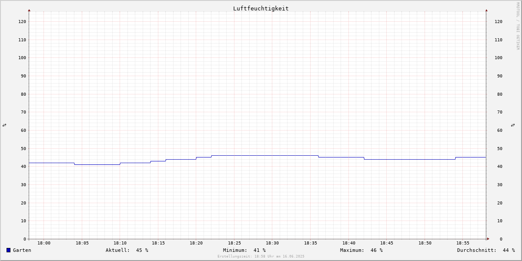Click the 100 label on the left axis

[22, 57]
